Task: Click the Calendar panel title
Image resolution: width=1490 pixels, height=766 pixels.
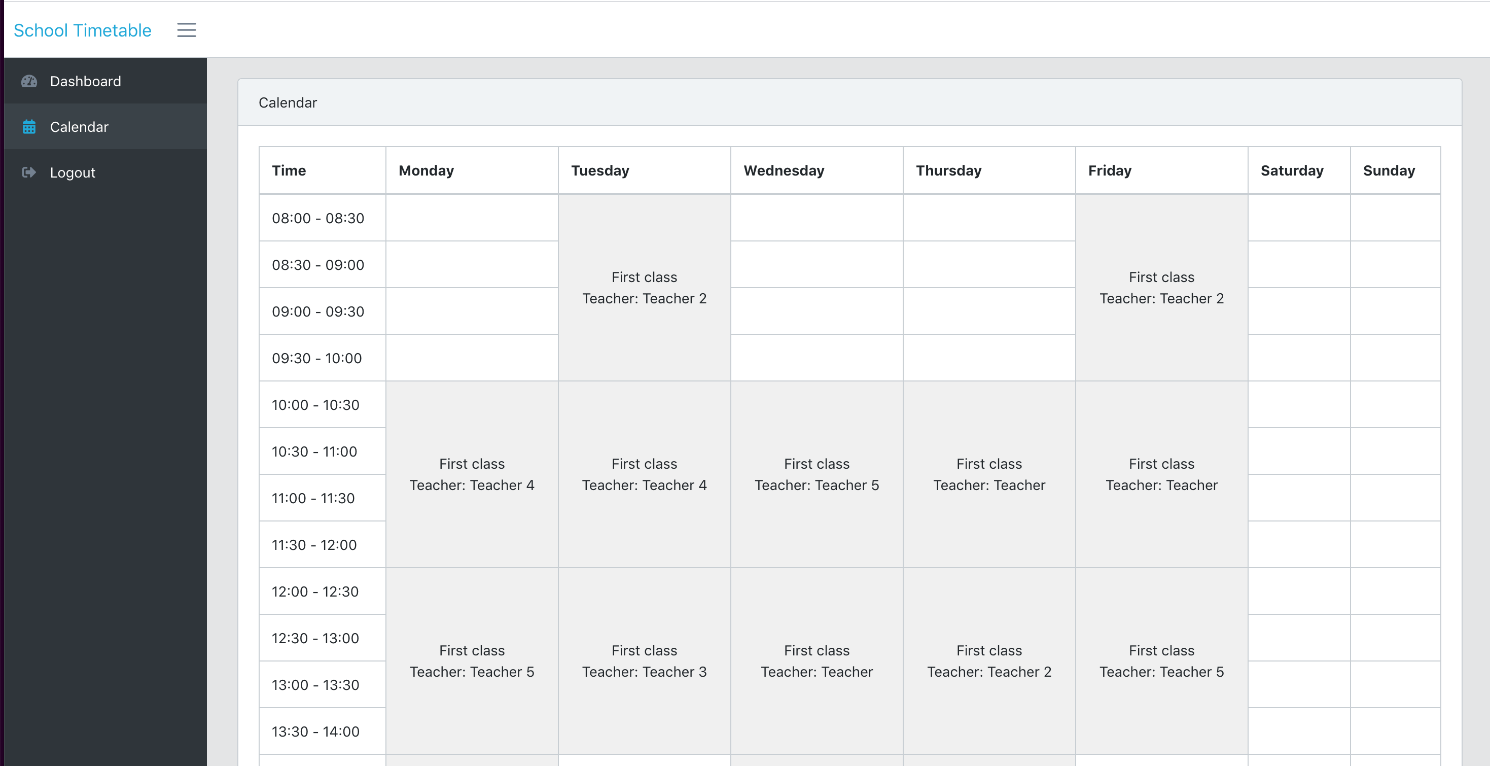Action: [288, 102]
